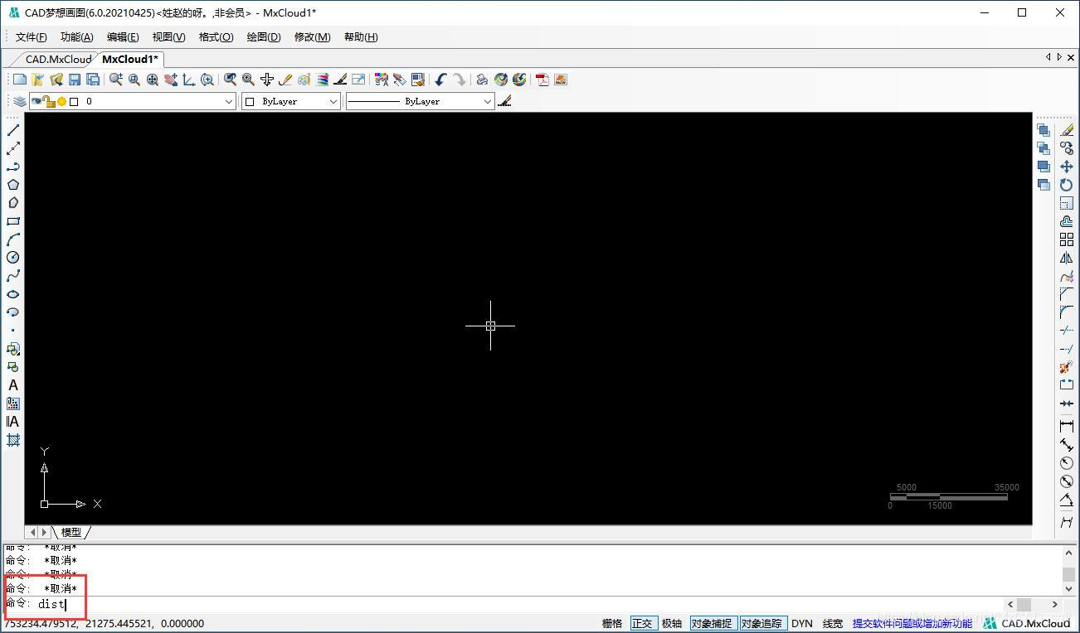Open the 功能(A) menu
Screen dimensions: 1080x633
77,37
